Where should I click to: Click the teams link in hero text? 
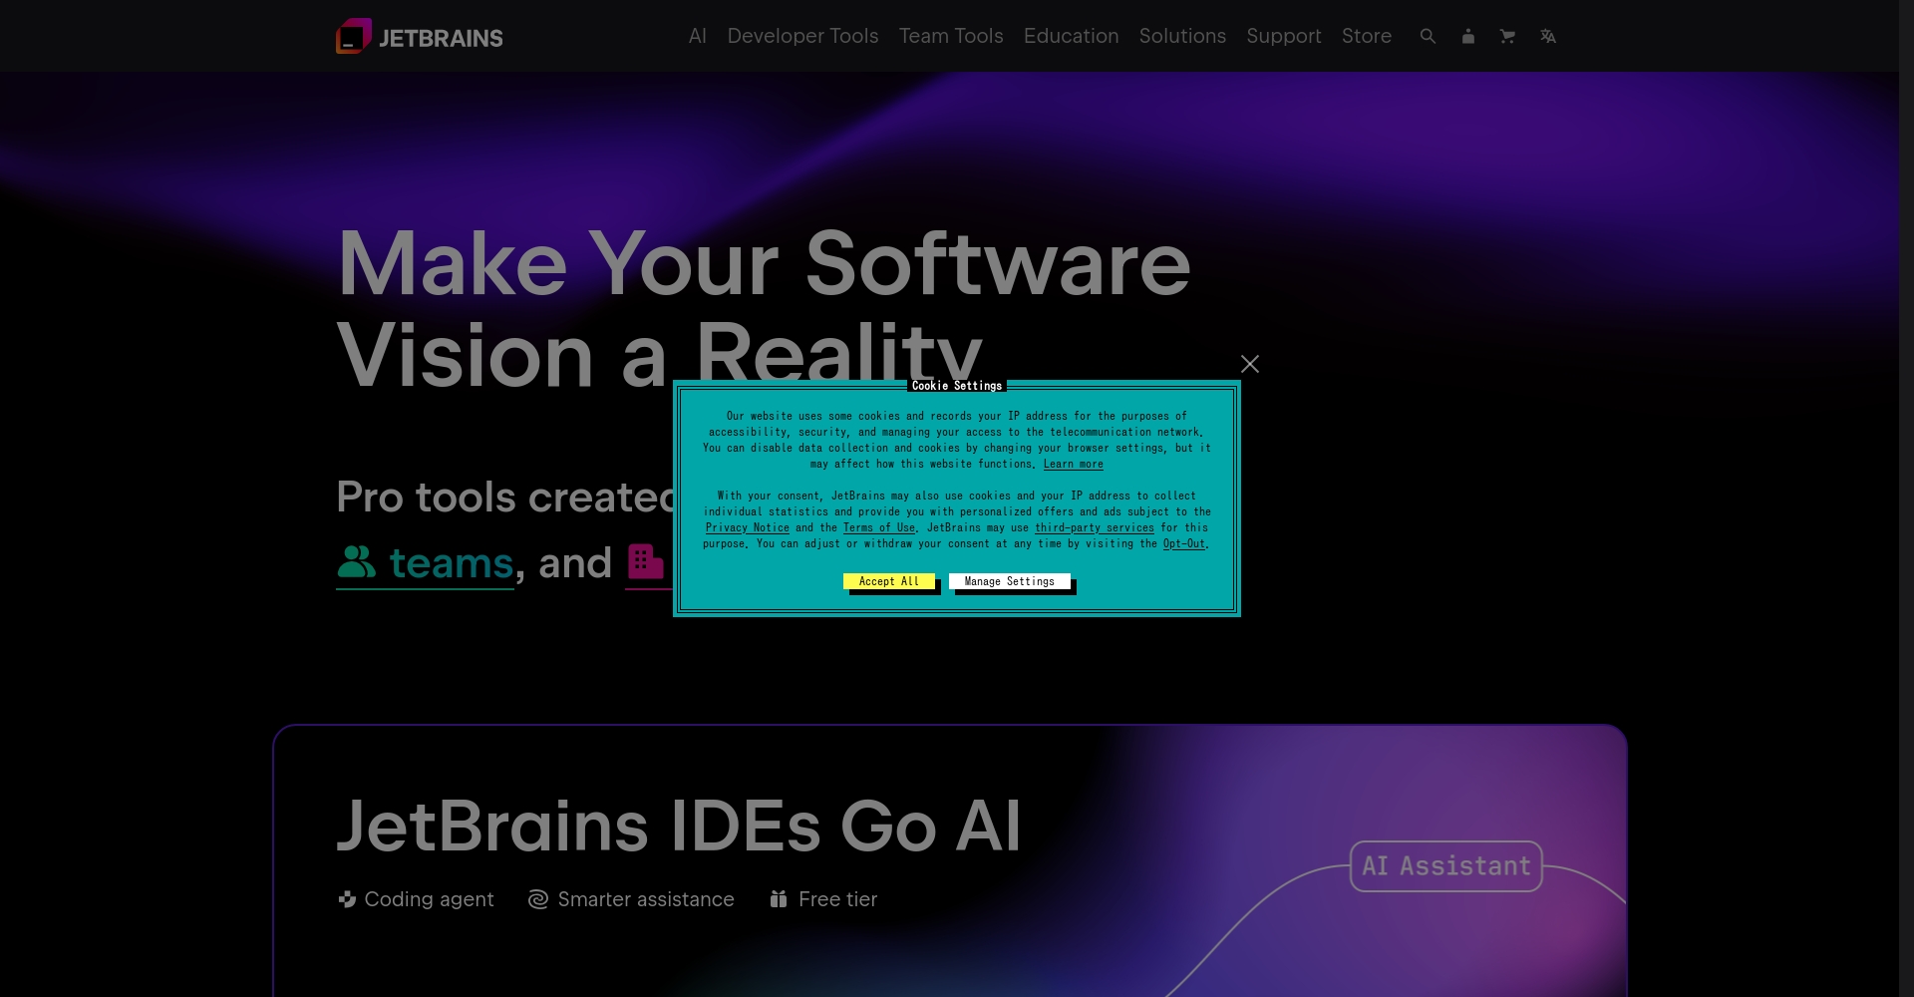(451, 563)
